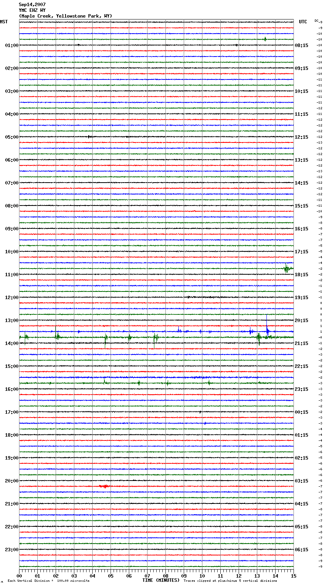This screenshot has width=324, height=586.
Task: Click the UTC time label "04:15"
Action: (x=302, y=504)
